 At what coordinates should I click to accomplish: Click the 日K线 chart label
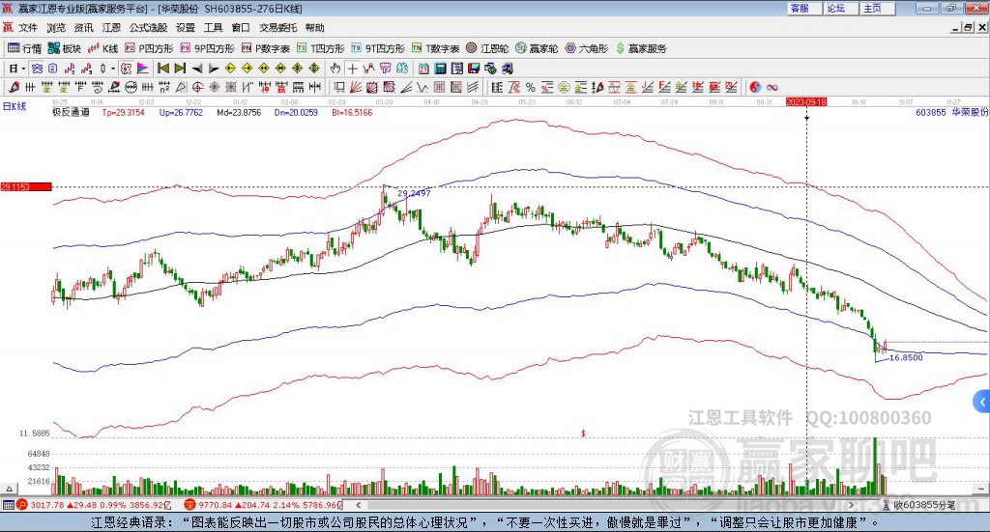click(x=15, y=106)
